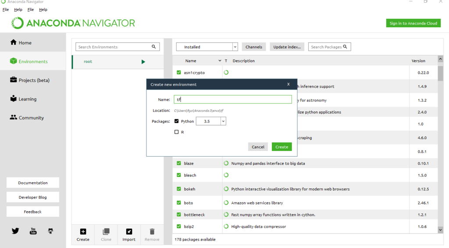Open the Learning section icon
449x248 pixels.
tap(14, 98)
